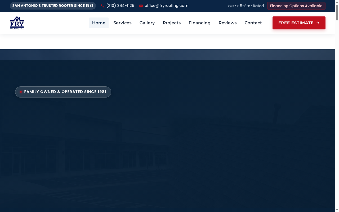
Task: View the Projects page
Action: 172,23
